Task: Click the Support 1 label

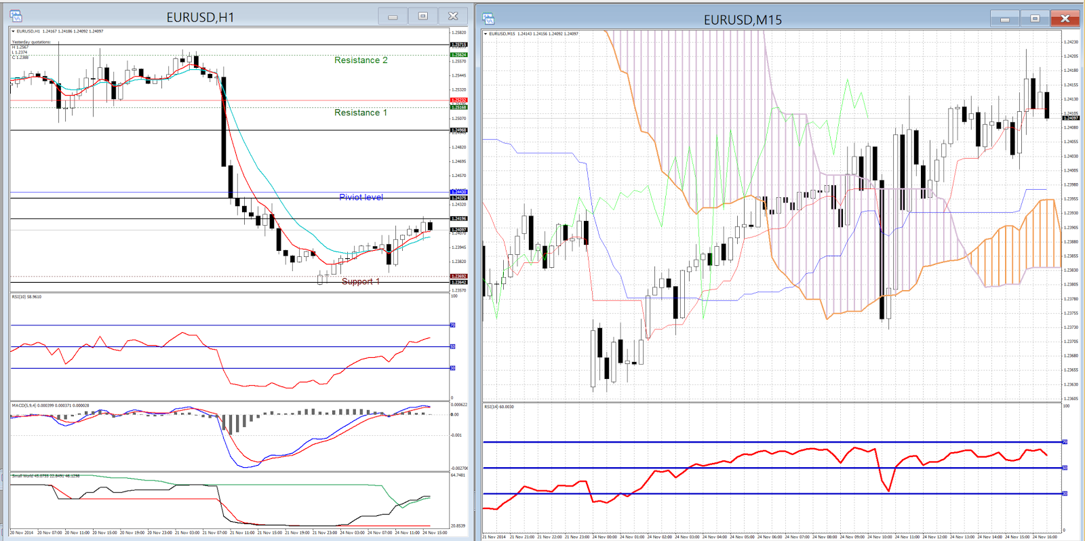Action: pyautogui.click(x=361, y=281)
